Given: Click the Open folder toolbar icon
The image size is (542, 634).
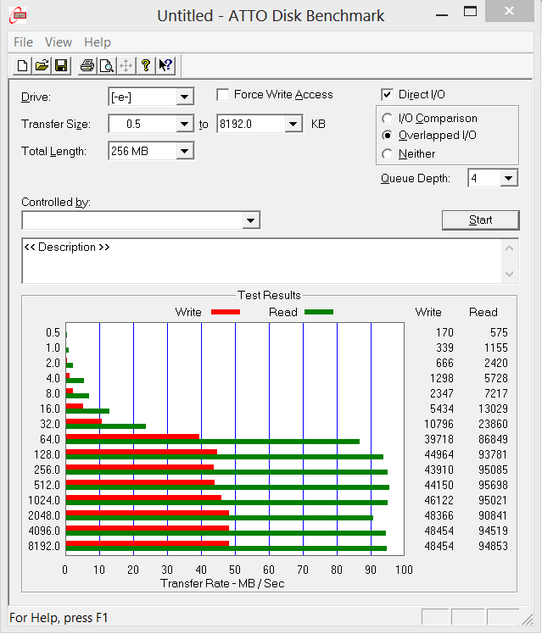Looking at the screenshot, I should [42, 65].
